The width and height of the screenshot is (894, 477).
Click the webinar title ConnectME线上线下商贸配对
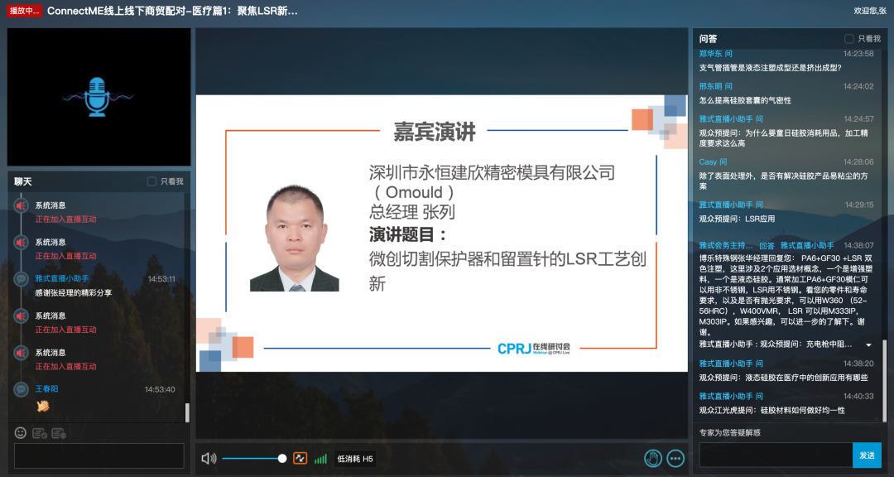(172, 11)
